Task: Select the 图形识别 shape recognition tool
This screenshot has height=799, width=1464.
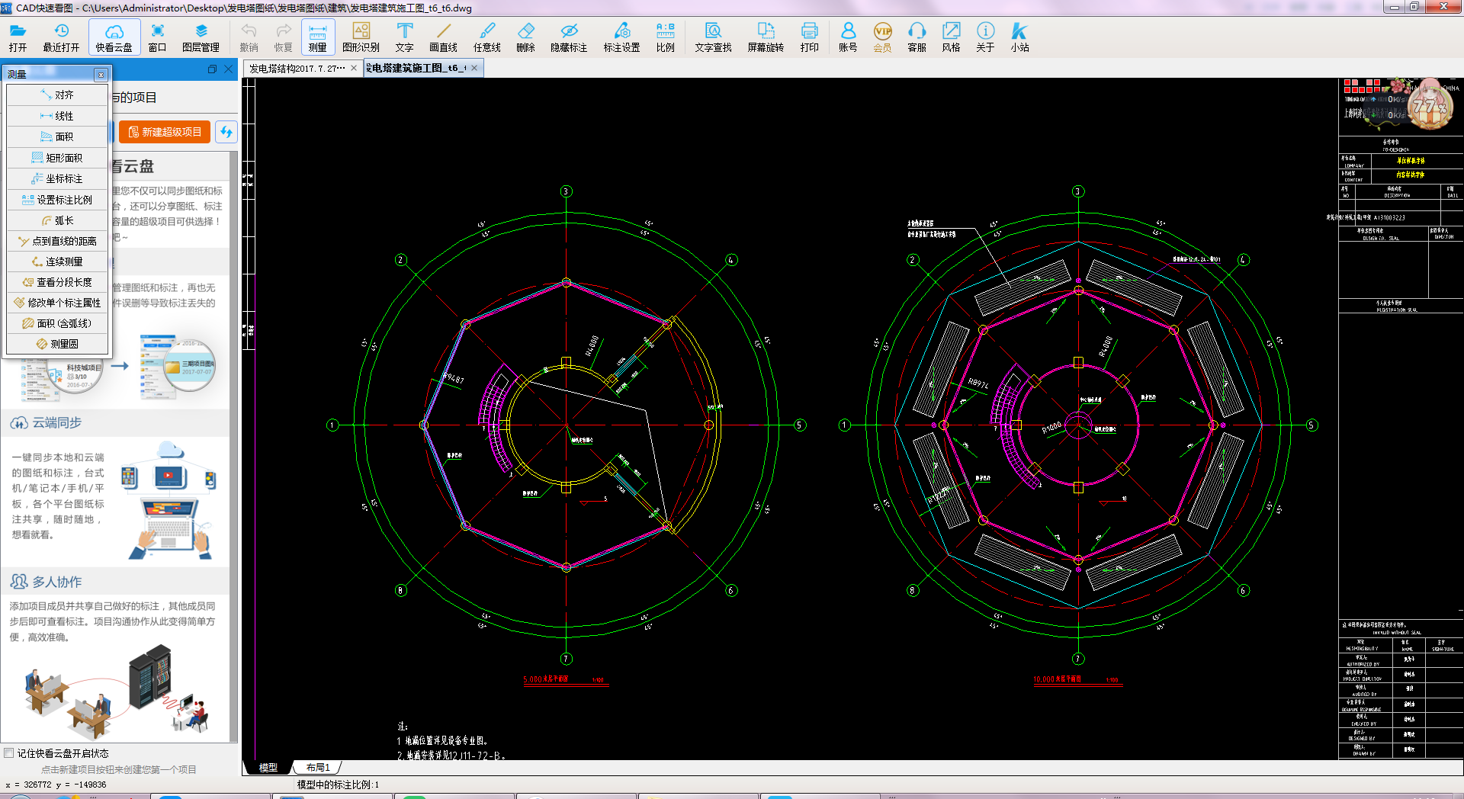Action: [x=361, y=37]
